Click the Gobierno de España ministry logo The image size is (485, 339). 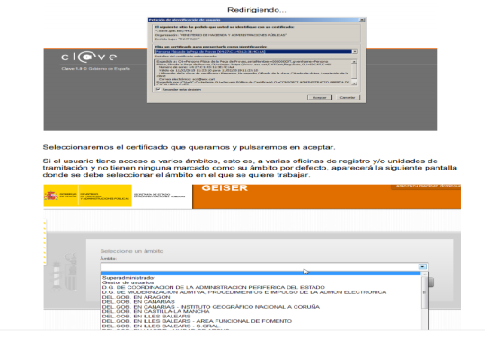click(87, 196)
